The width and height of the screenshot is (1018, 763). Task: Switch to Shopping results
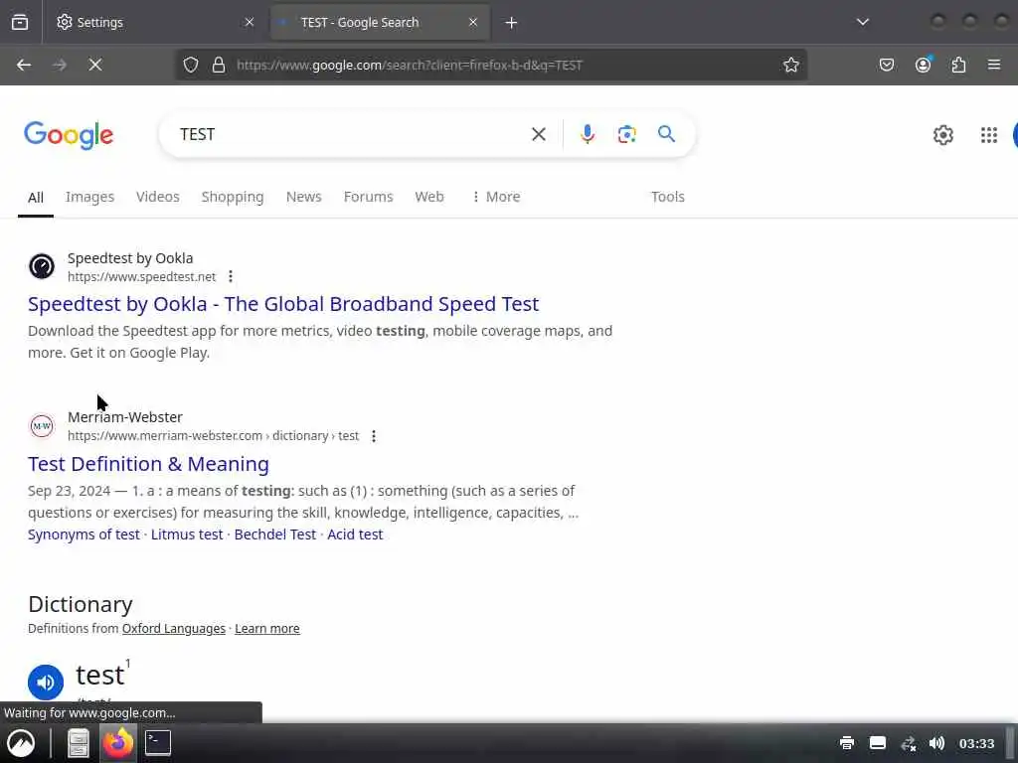coord(233,197)
